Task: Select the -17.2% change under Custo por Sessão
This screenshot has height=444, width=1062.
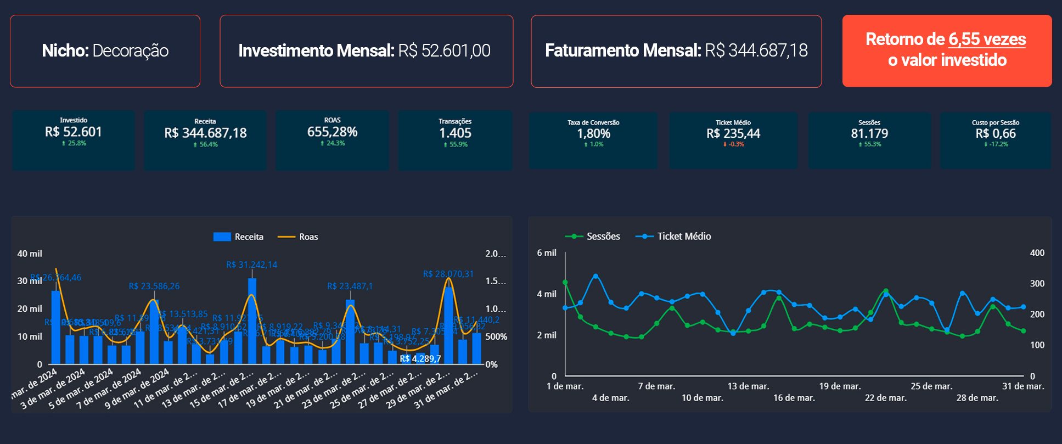Action: tap(996, 144)
